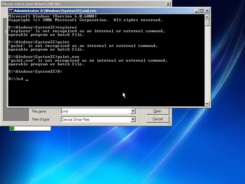245x184 pixels.
Task: Click the cmd vertical scrollbar thumb
Action: (x=207, y=22)
